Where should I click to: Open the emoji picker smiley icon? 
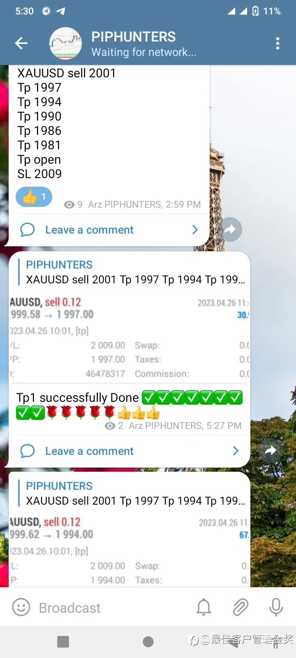(x=21, y=607)
